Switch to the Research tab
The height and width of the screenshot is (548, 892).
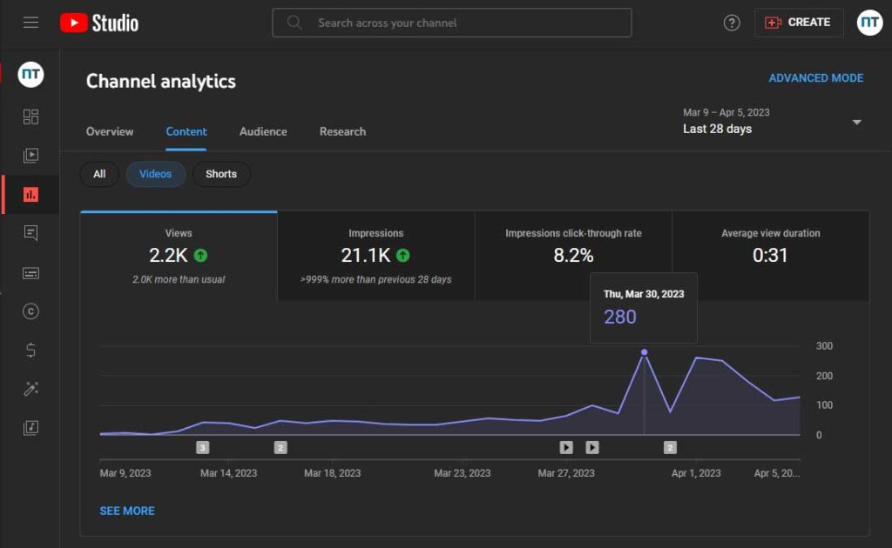point(342,131)
